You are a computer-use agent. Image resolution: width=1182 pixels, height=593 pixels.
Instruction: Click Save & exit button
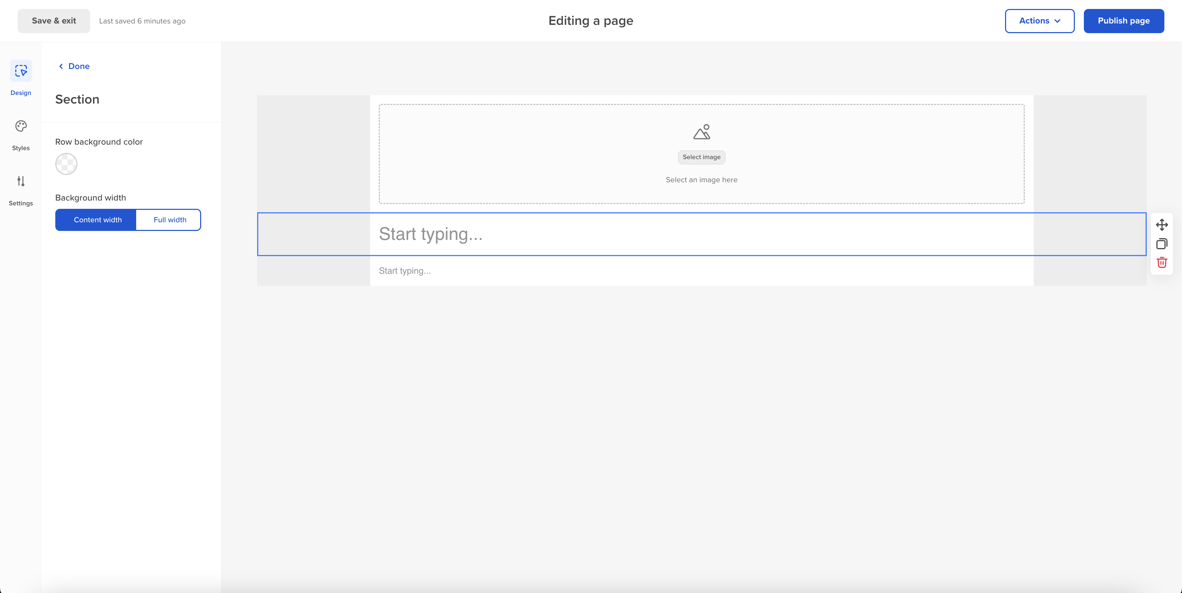click(54, 21)
